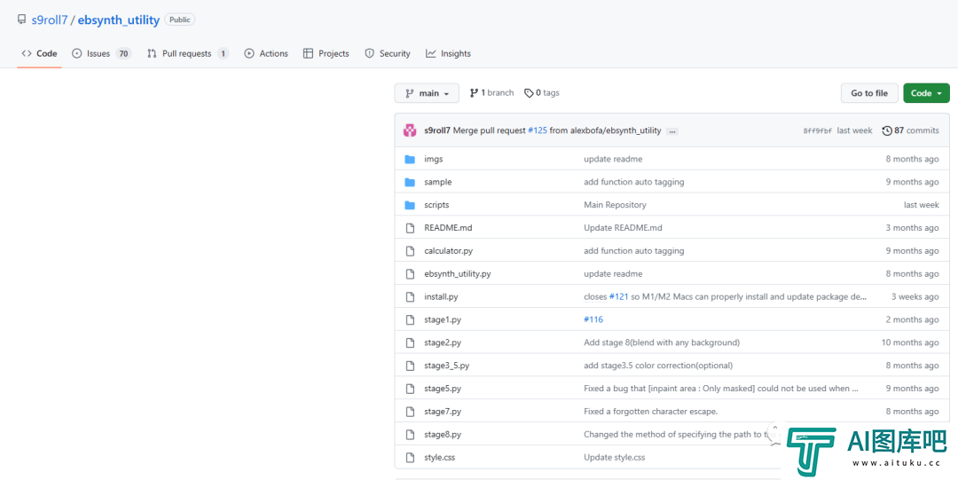This screenshot has width=958, height=480.
Task: Open the Projects tab
Action: [x=326, y=54]
